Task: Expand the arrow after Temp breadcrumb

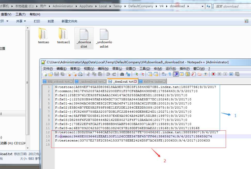Action: click(x=125, y=6)
